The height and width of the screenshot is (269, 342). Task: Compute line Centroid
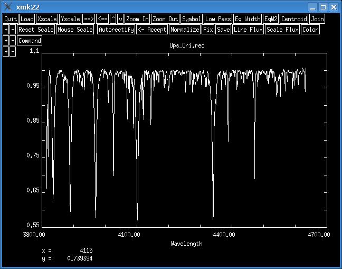tap(294, 19)
